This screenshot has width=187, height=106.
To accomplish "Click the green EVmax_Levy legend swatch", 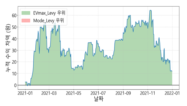I will 26,13.
